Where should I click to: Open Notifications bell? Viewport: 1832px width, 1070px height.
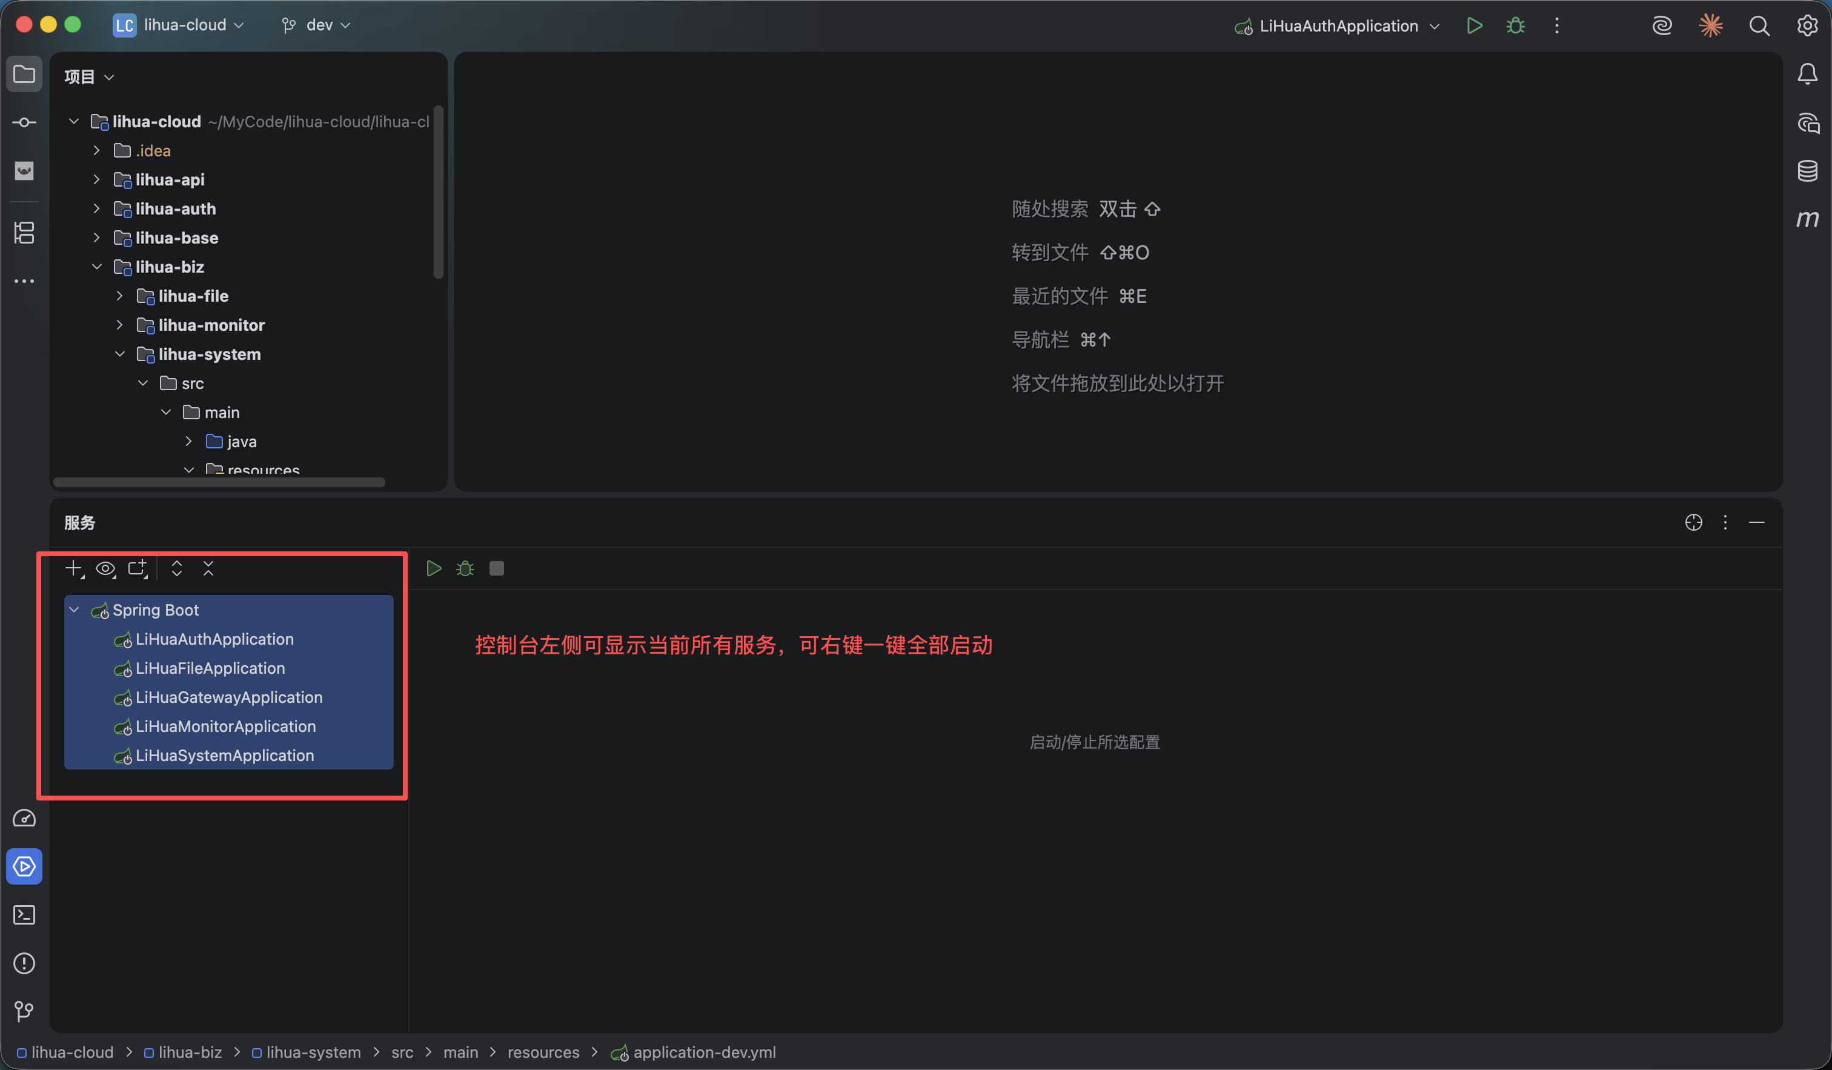[1807, 74]
